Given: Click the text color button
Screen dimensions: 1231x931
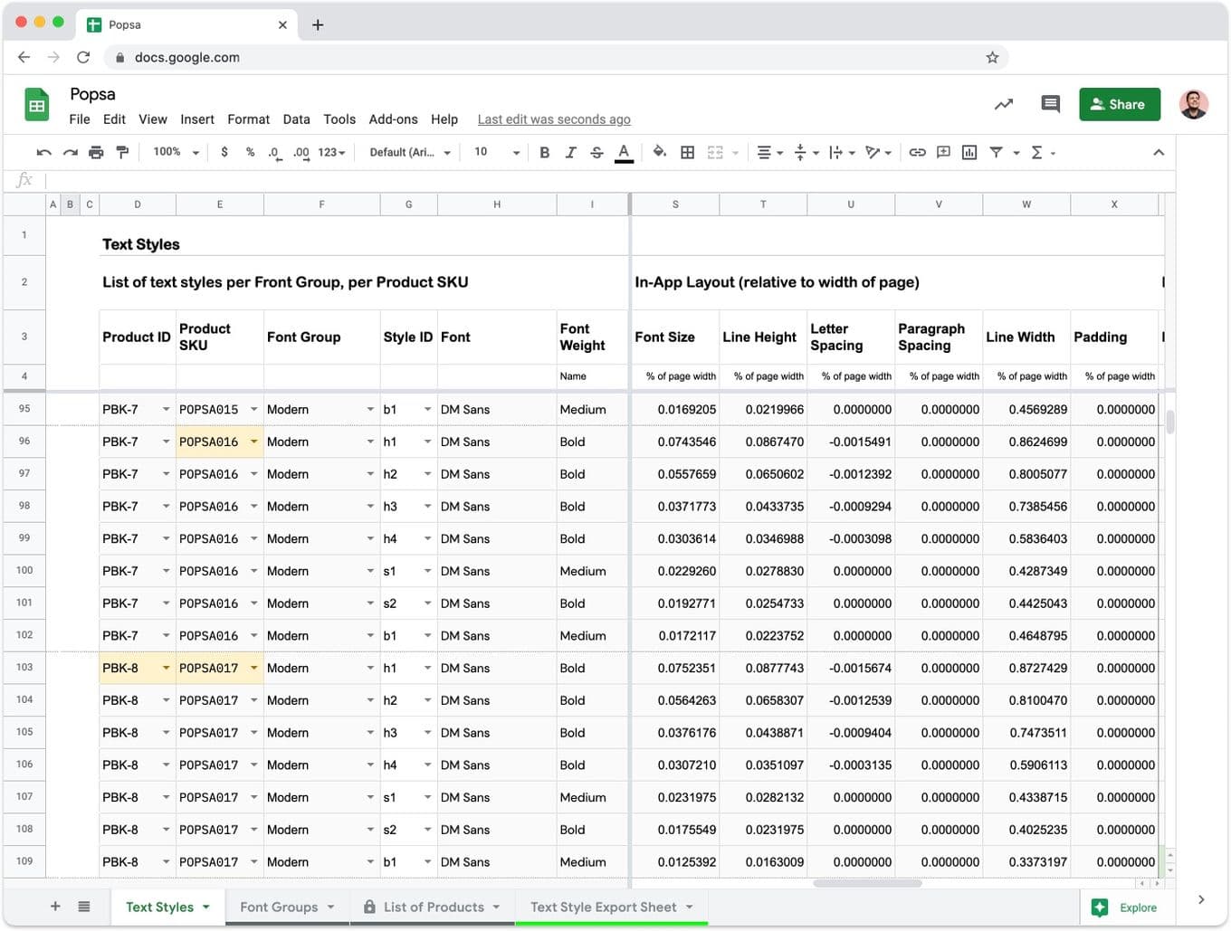Looking at the screenshot, I should coord(624,153).
